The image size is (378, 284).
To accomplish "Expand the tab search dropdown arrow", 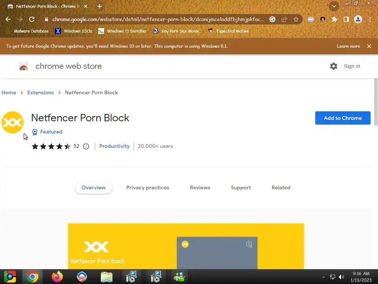I will (x=334, y=6).
